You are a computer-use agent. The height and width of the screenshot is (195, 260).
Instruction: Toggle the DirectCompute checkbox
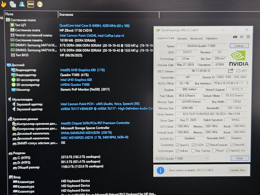pos(208,145)
